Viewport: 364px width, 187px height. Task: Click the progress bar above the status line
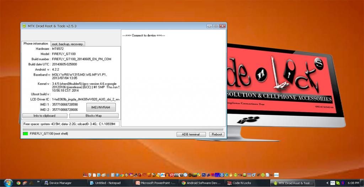(123, 129)
